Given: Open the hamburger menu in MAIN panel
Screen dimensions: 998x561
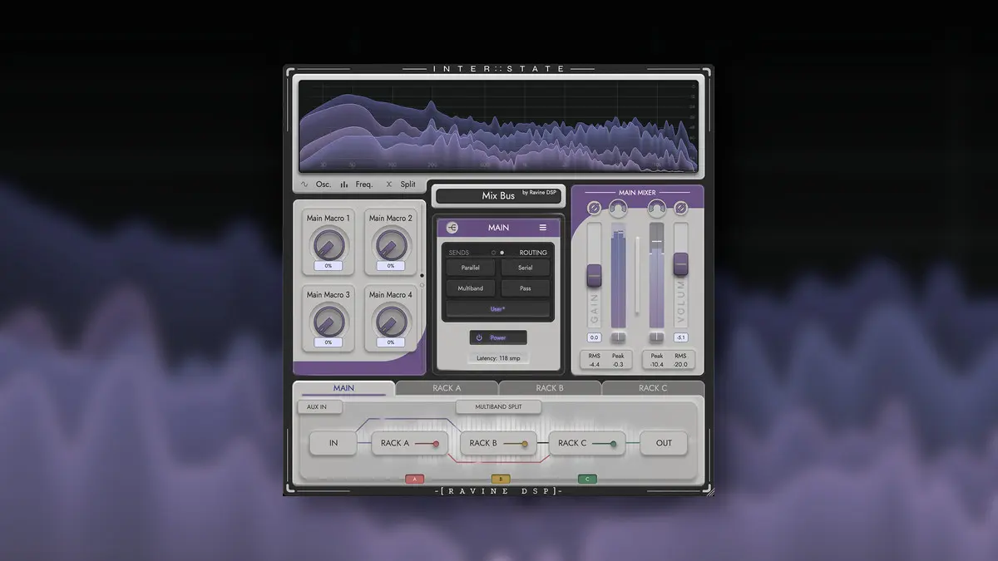Looking at the screenshot, I should 543,227.
